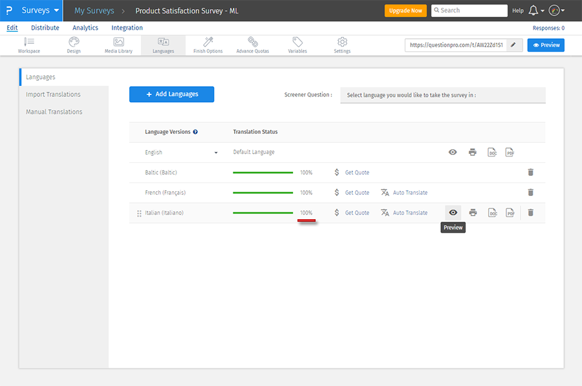
Task: Open the Design palette tool
Action: click(x=74, y=45)
